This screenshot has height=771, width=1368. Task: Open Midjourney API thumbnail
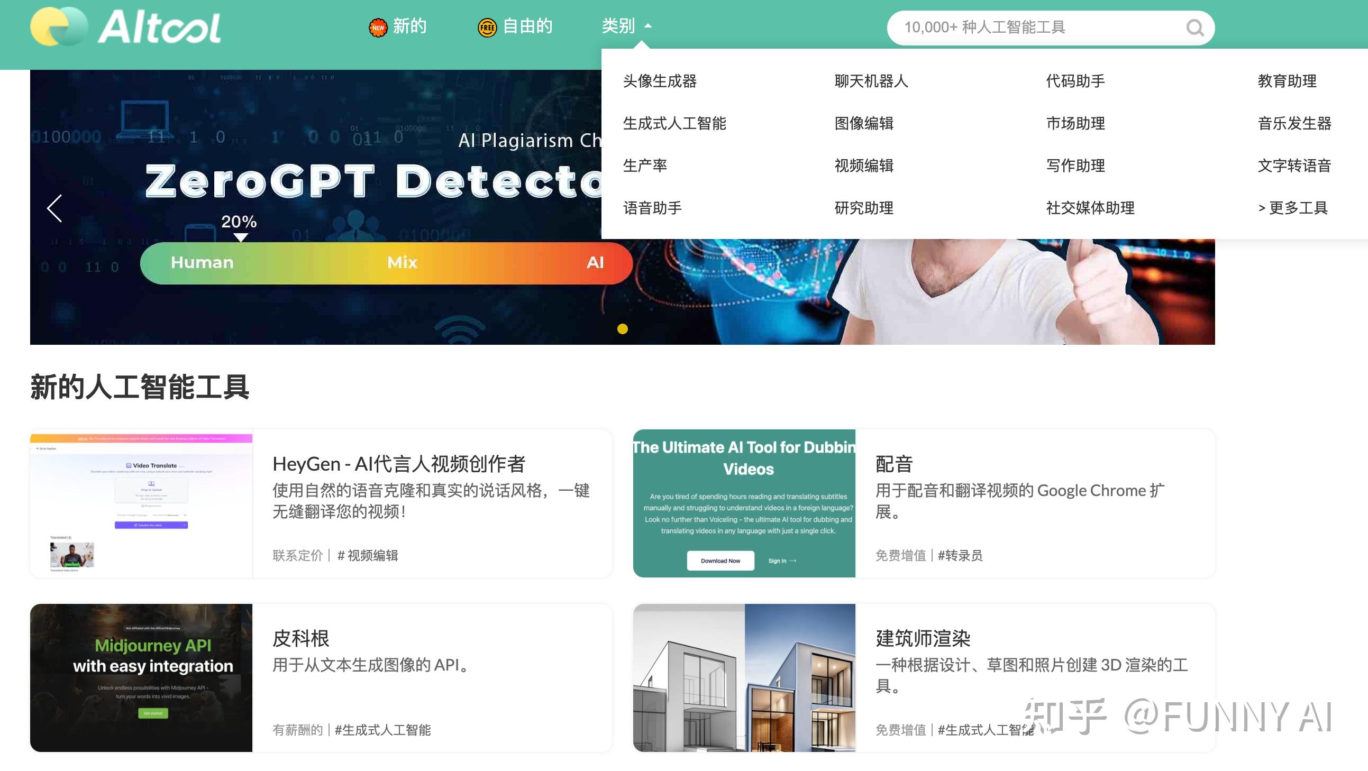[141, 677]
